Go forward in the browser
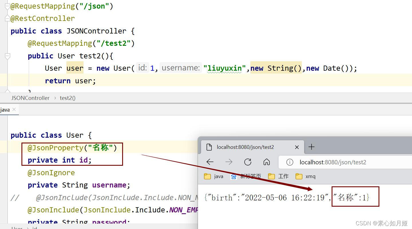This screenshot has height=229, width=412. [x=229, y=162]
